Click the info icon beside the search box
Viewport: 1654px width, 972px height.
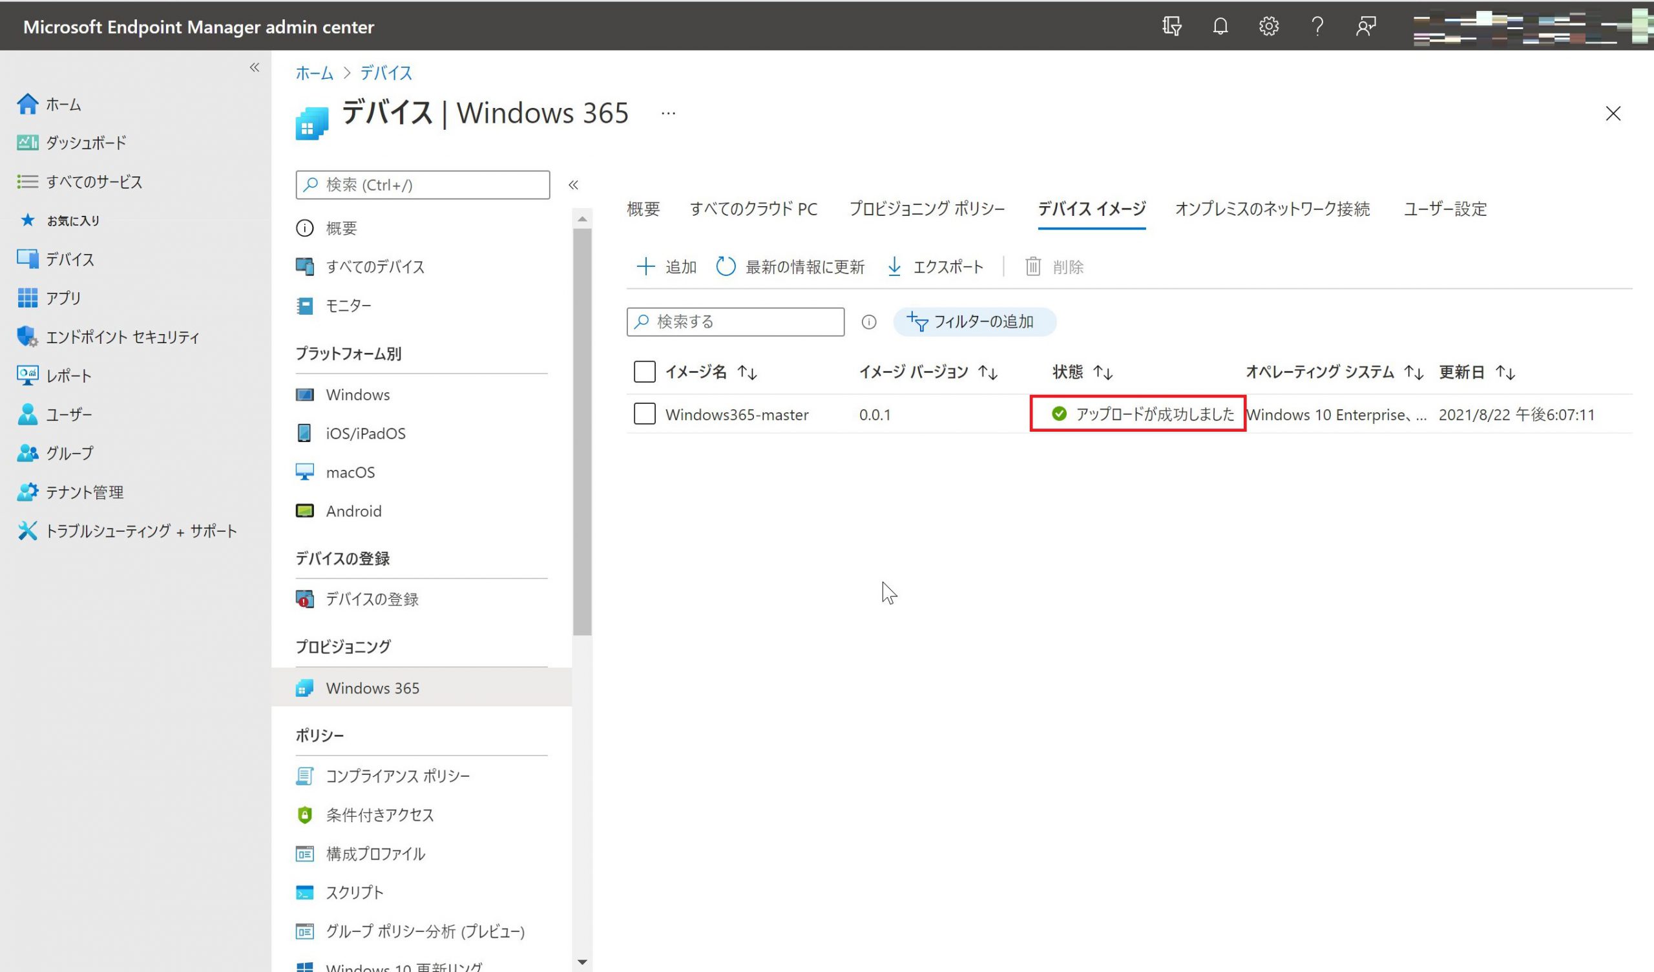pyautogui.click(x=868, y=322)
